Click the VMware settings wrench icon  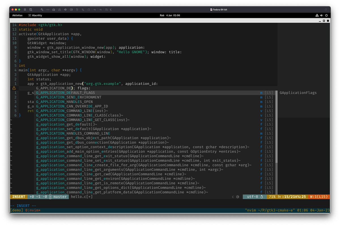(42, 10)
